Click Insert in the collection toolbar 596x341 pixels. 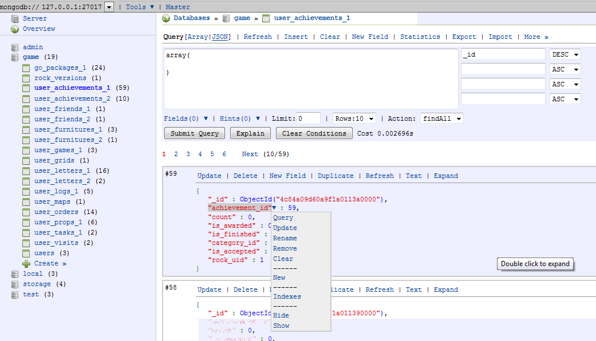click(x=296, y=37)
